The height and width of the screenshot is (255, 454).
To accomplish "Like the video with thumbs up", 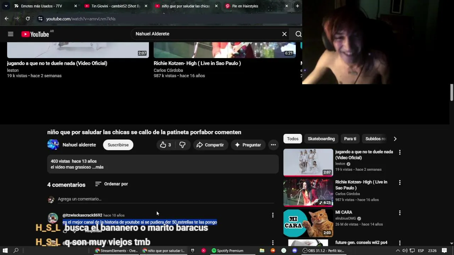I will (165, 145).
